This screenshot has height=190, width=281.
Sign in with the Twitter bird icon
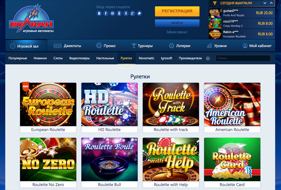pos(139,13)
